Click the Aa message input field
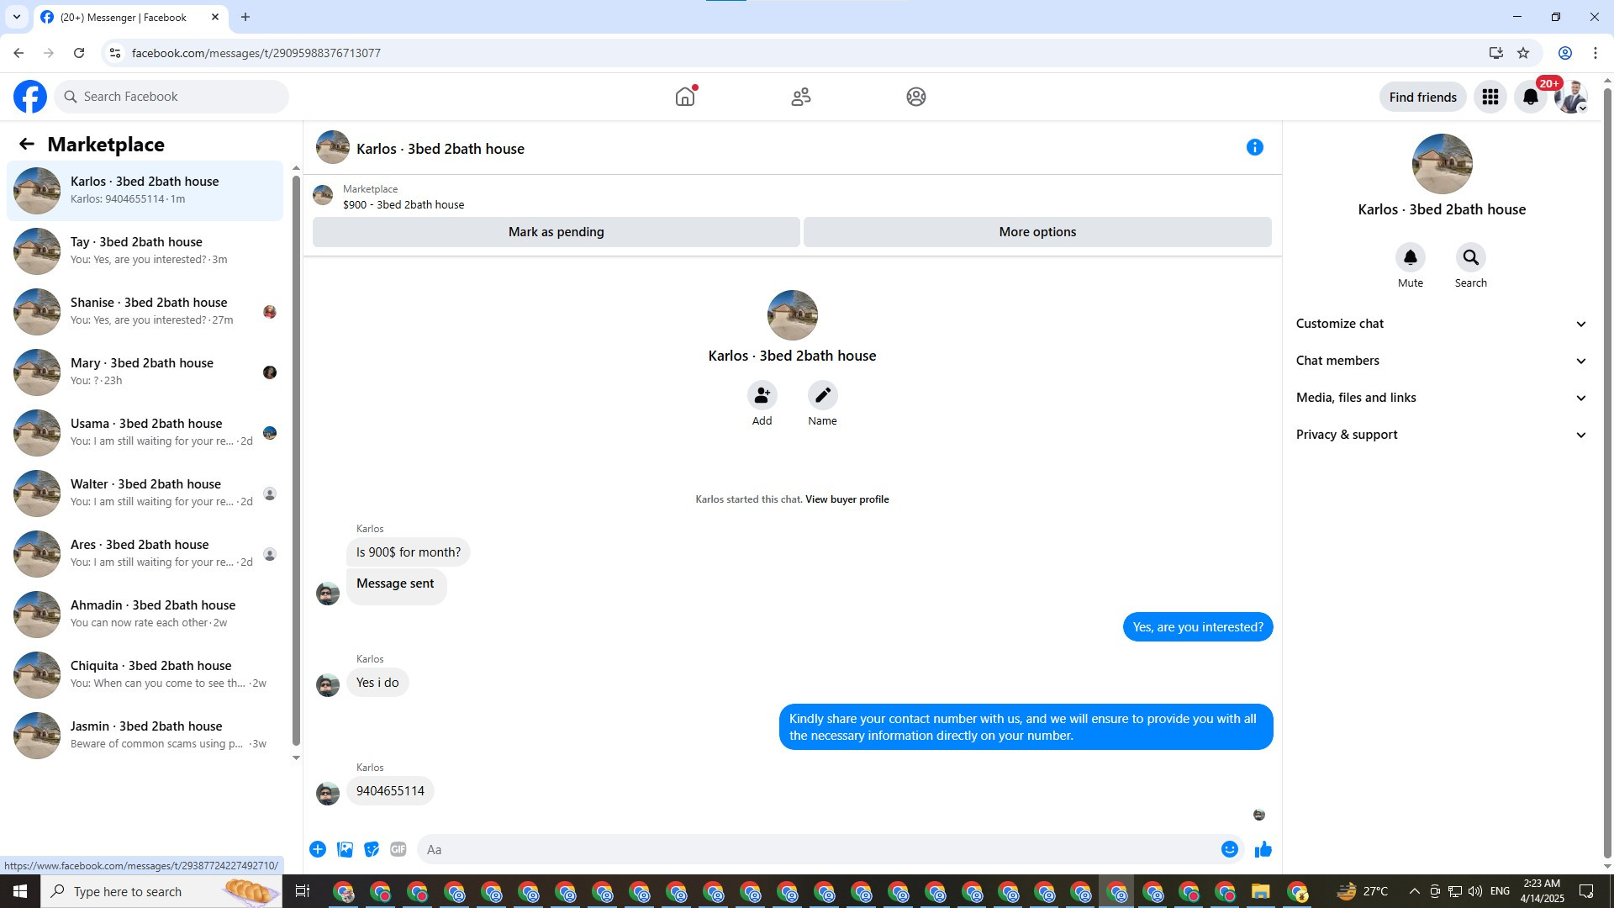1614x908 pixels. (x=815, y=849)
